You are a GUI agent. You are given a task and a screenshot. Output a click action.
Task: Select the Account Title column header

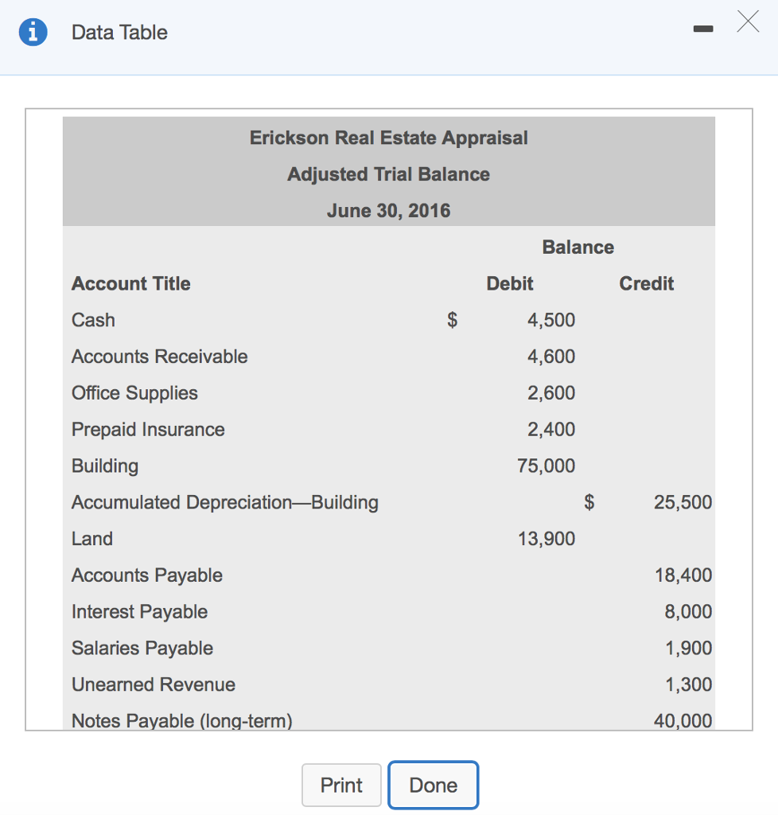click(130, 283)
